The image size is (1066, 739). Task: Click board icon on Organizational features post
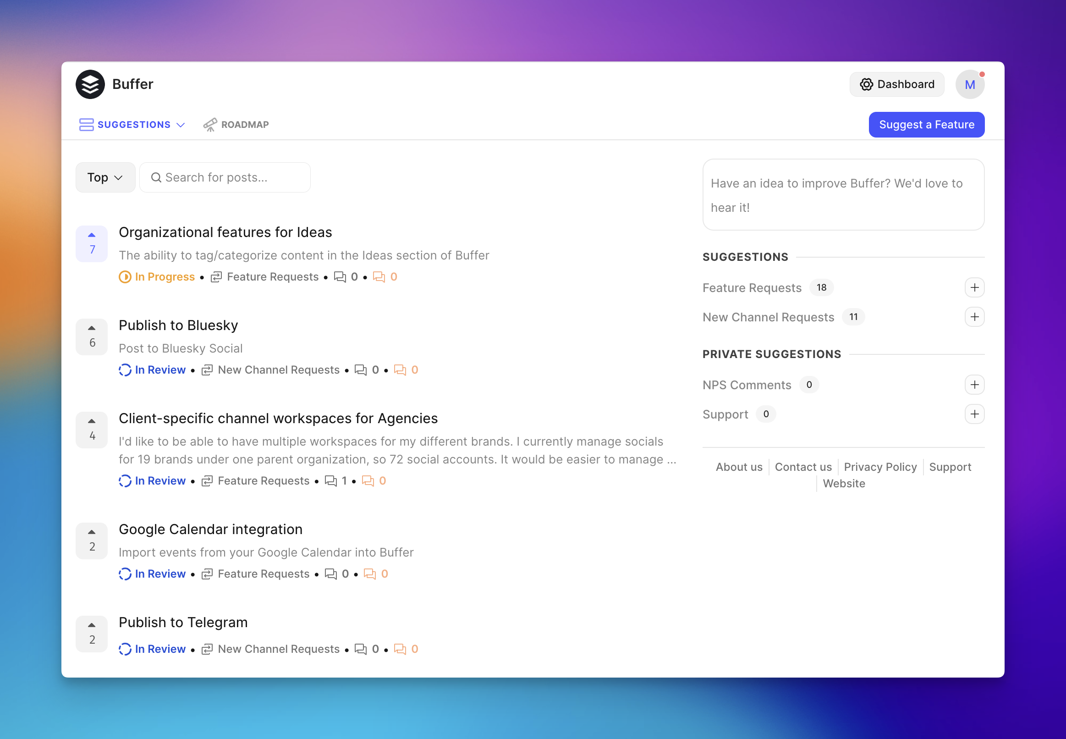[216, 277]
